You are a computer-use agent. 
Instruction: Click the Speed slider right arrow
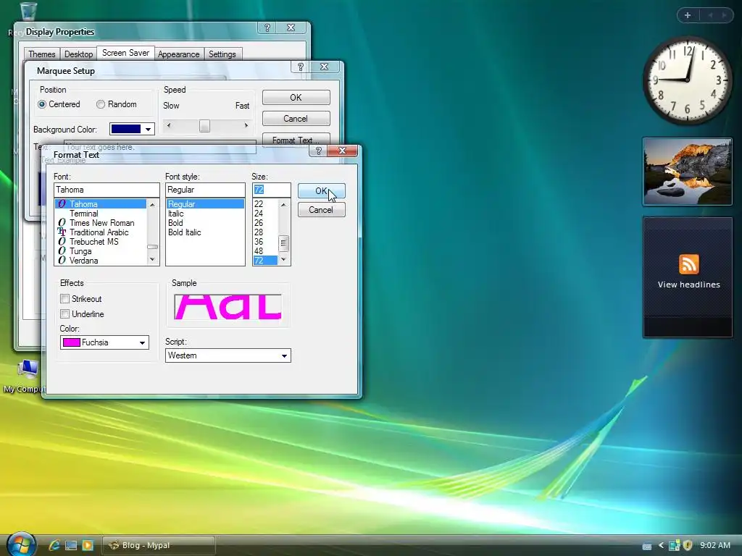[x=246, y=126]
